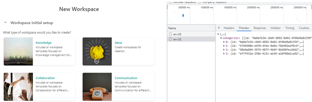
Task: Choose the Communication workspace title
Action: (126, 78)
